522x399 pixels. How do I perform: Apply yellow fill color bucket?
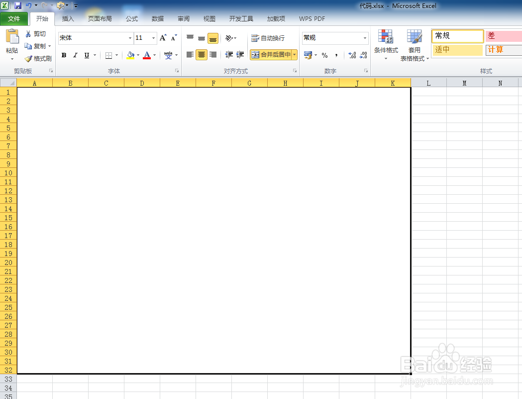(x=130, y=55)
